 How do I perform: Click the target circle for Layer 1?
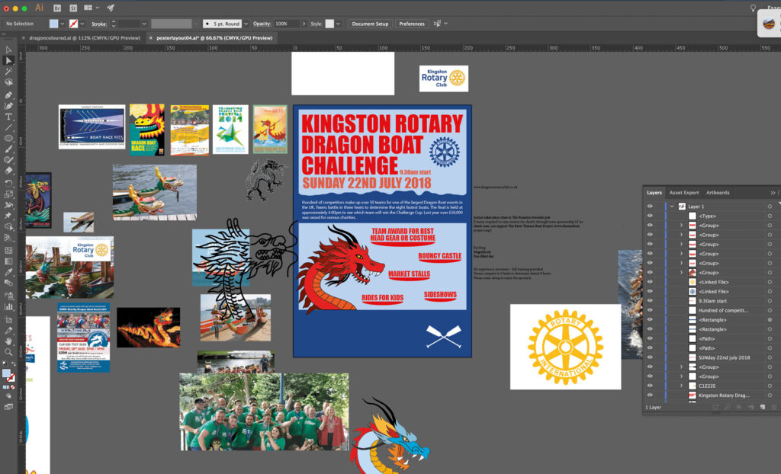[770, 207]
